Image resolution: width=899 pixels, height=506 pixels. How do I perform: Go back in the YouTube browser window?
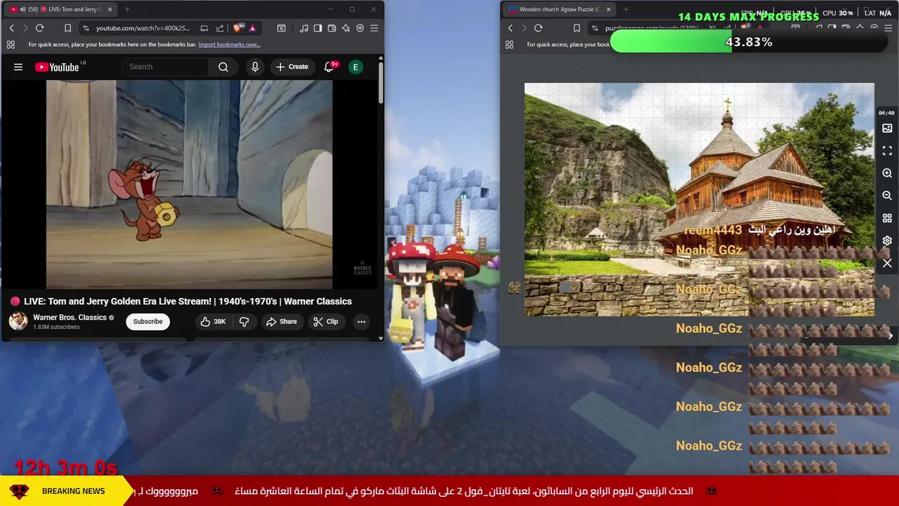coord(11,28)
